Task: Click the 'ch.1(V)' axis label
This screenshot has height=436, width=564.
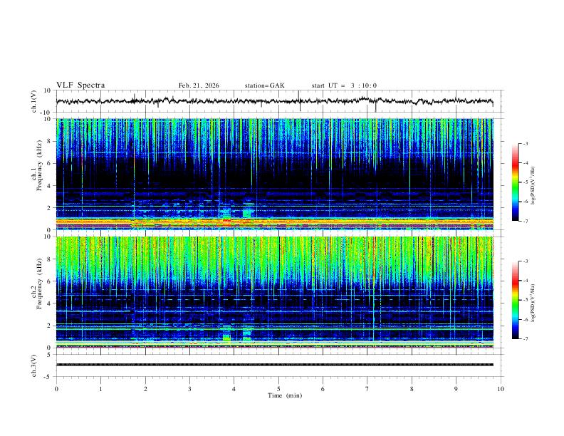Action: point(34,101)
